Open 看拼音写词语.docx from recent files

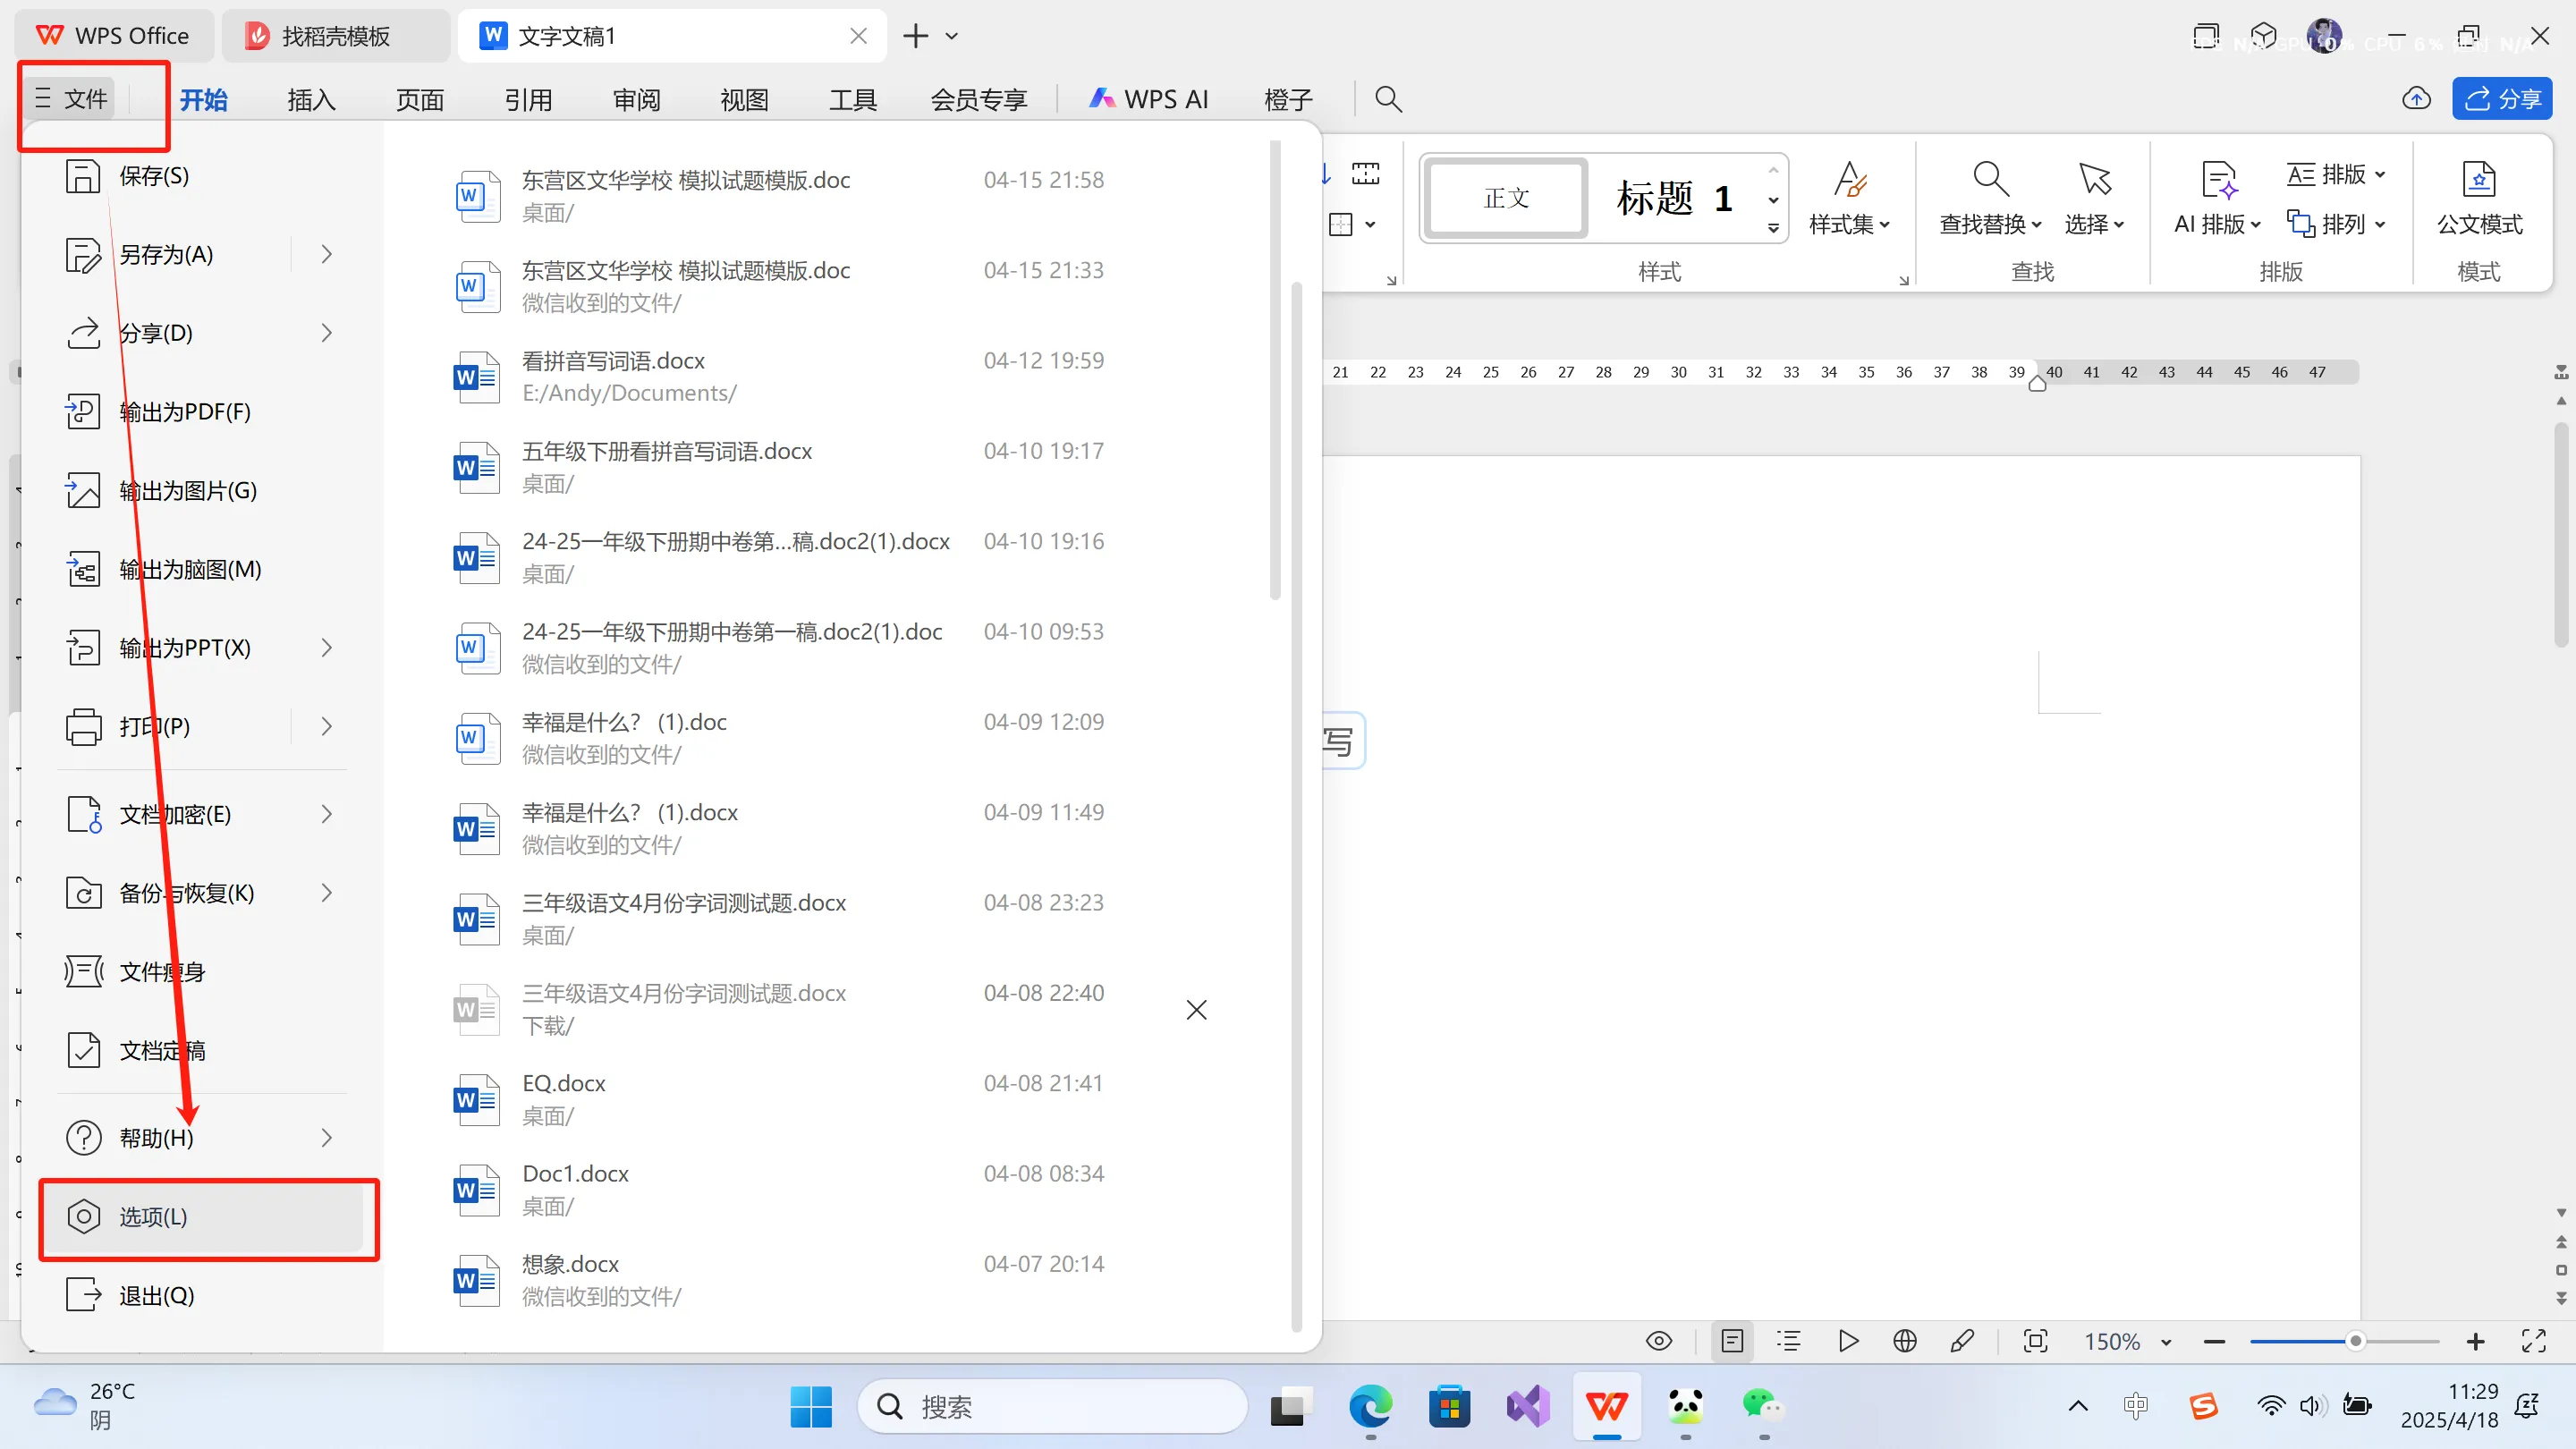(613, 360)
